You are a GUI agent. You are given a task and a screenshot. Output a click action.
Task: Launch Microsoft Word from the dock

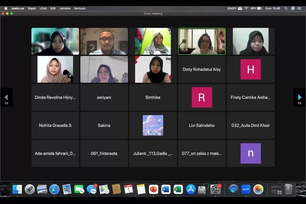(166, 189)
